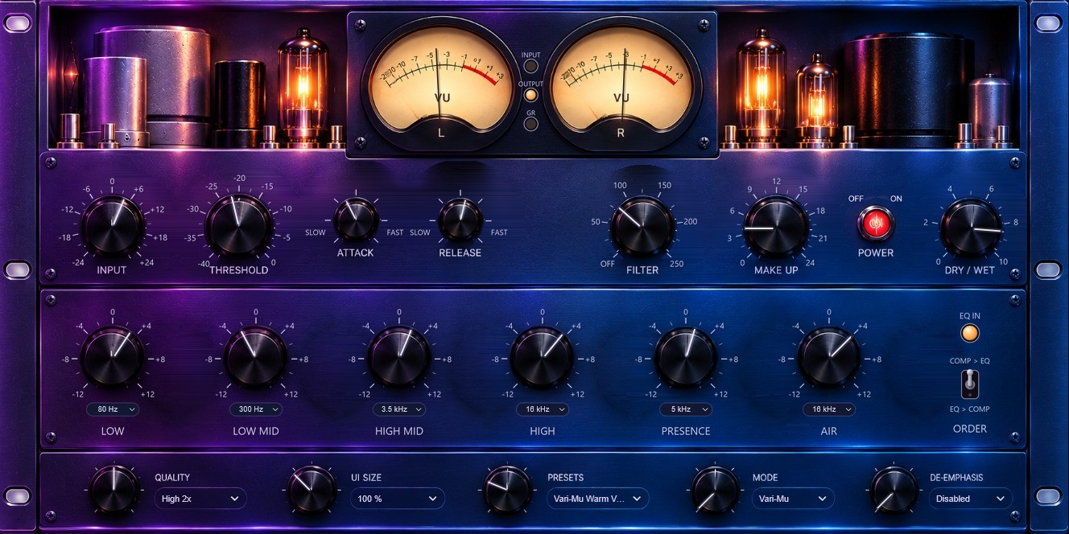Viewport: 1069px width, 534px height.
Task: Select GR as the VU meter source
Action: click(x=530, y=124)
